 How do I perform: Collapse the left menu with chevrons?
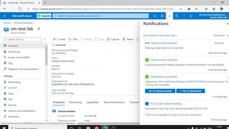click(45, 39)
